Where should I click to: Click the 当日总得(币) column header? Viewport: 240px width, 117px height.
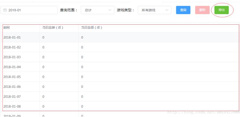[x=92, y=27]
